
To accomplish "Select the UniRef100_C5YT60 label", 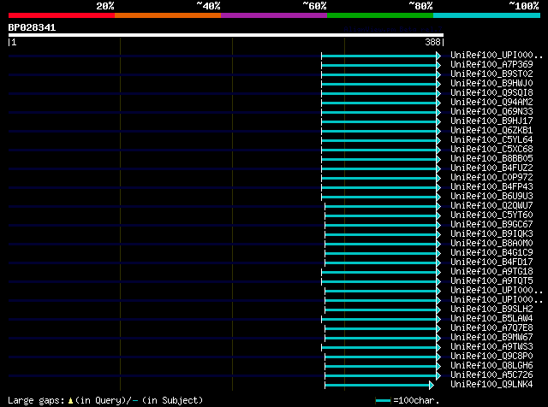I will click(x=491, y=215).
